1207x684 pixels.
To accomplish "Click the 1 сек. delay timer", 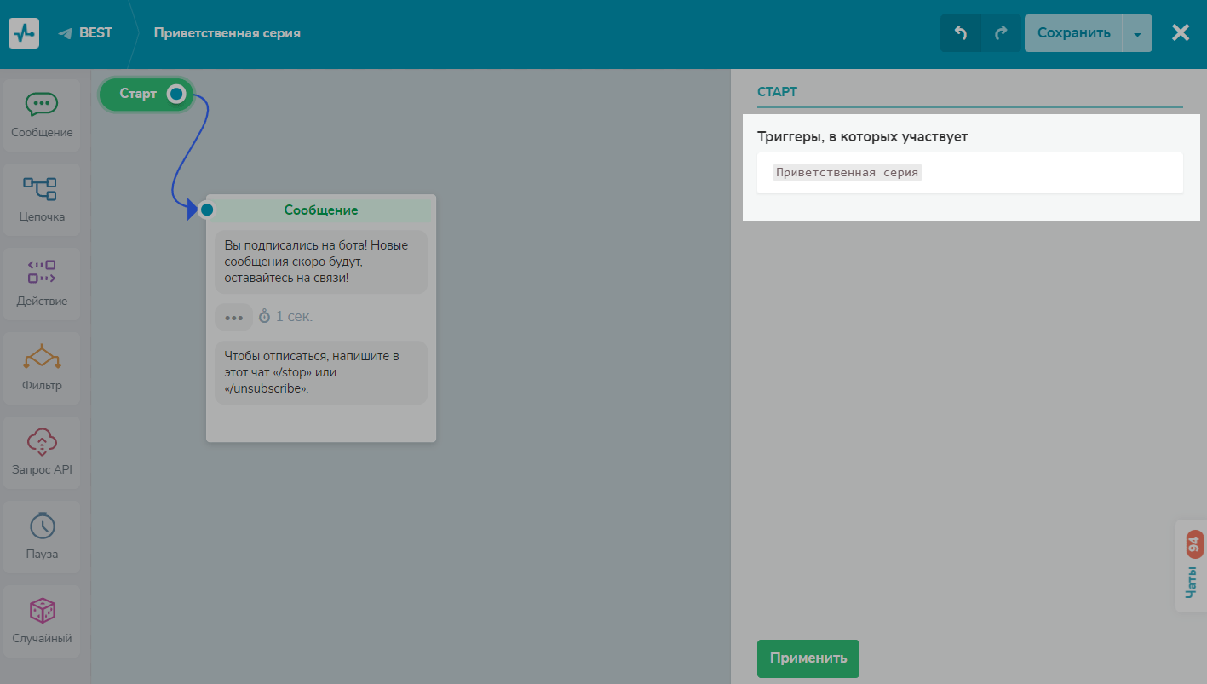I will point(286,316).
